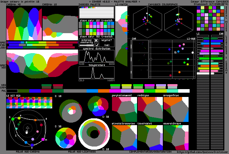Click the magenta M dot on polar hue-chroma plot
The image size is (229, 154).
click(x=43, y=139)
